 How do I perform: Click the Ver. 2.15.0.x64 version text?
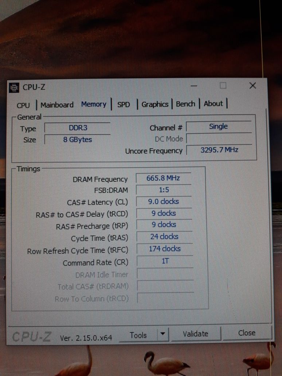point(86,338)
